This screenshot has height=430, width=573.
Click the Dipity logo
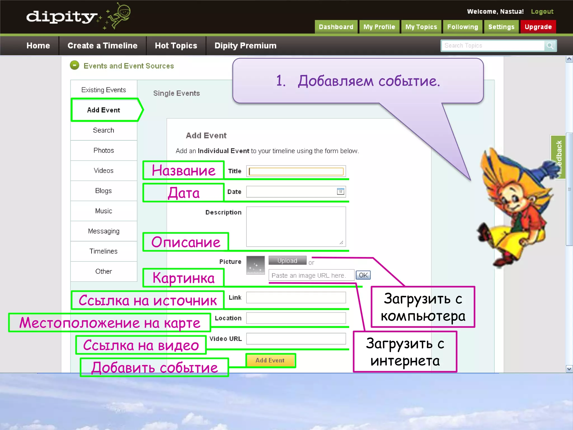(62, 17)
